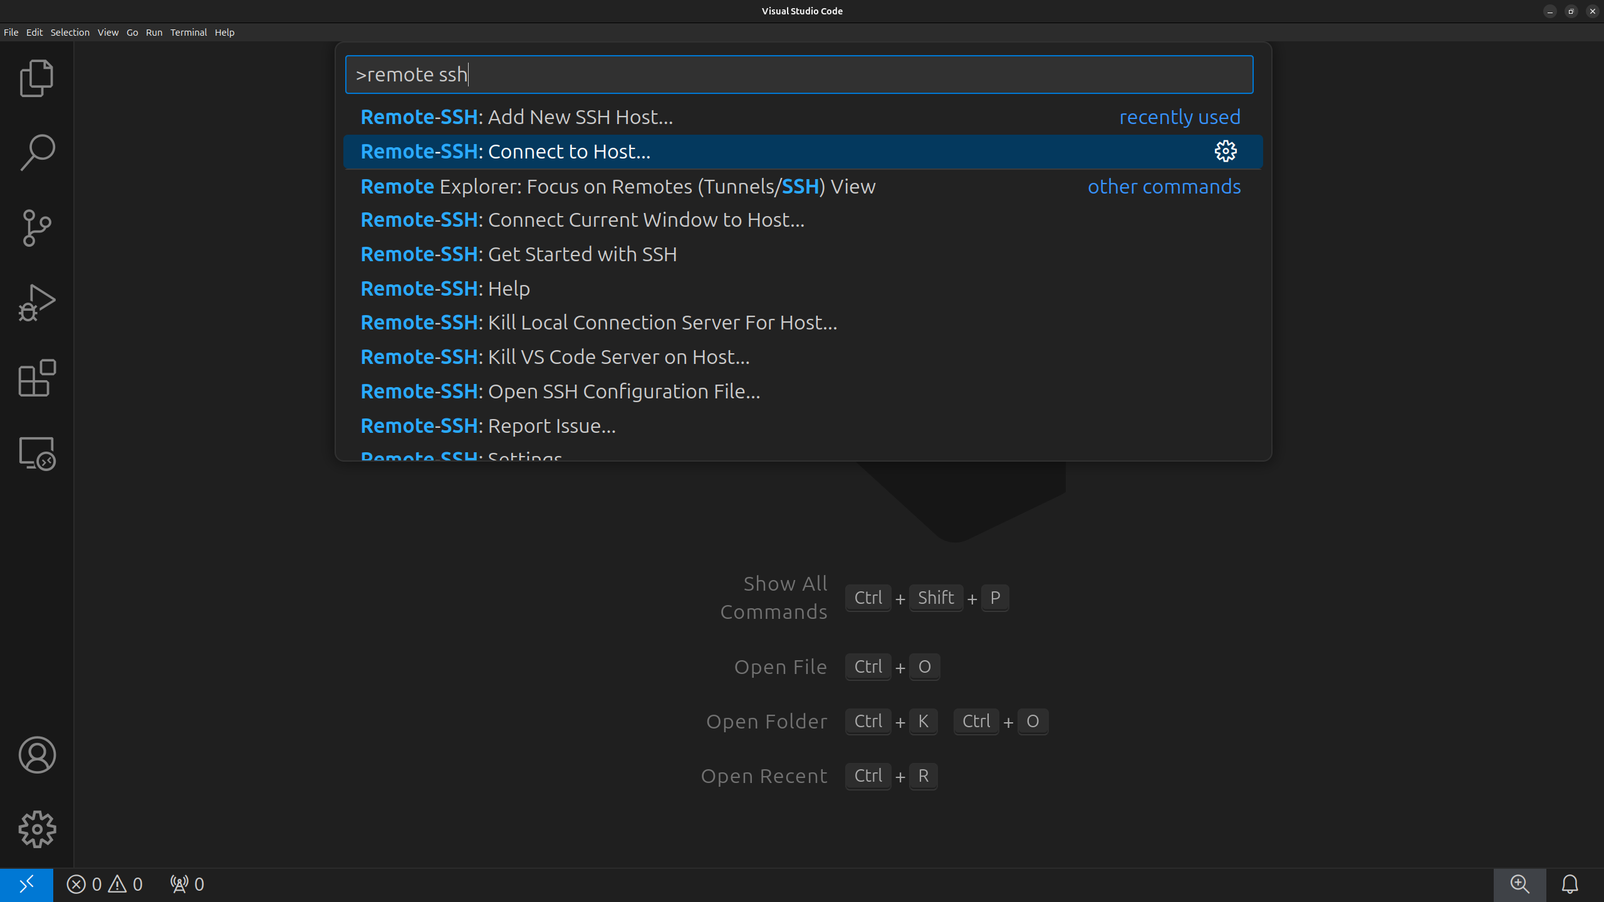Open Source Control view
This screenshot has width=1604, height=902.
pyautogui.click(x=37, y=227)
